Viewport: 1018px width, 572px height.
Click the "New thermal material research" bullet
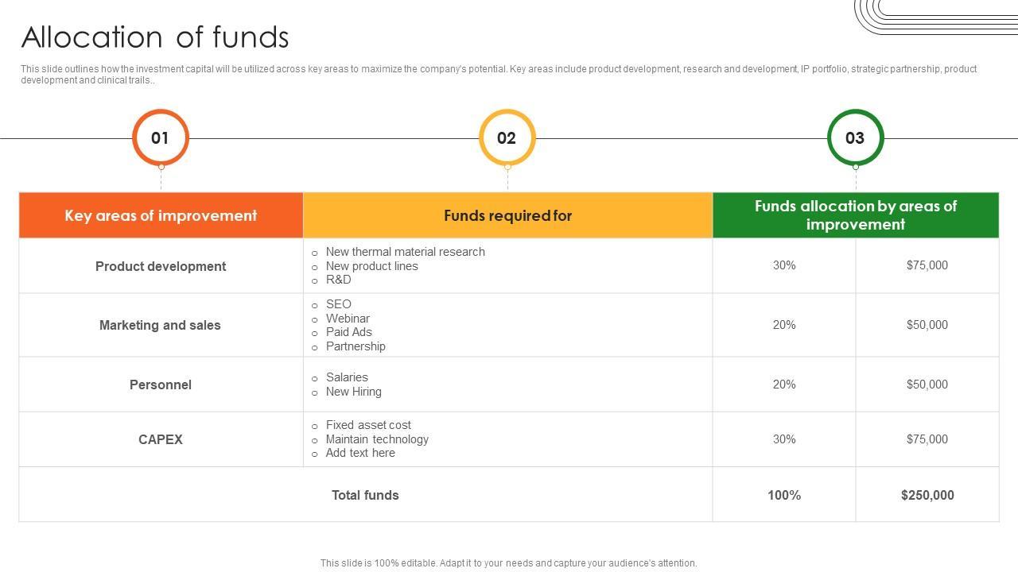(x=405, y=252)
